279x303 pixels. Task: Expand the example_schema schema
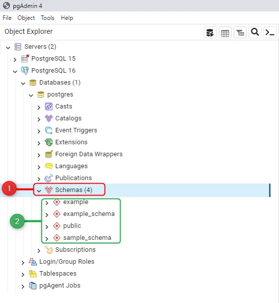[47, 214]
